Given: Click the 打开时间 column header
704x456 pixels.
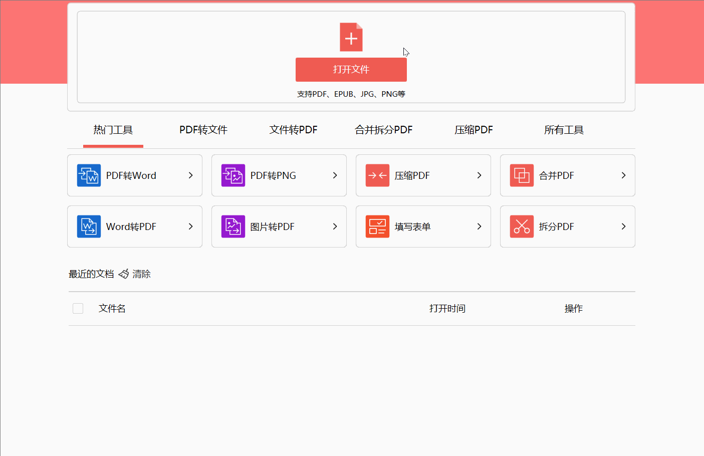Looking at the screenshot, I should pyautogui.click(x=447, y=309).
